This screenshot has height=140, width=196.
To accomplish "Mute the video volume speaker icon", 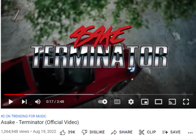I will point(38,102).
